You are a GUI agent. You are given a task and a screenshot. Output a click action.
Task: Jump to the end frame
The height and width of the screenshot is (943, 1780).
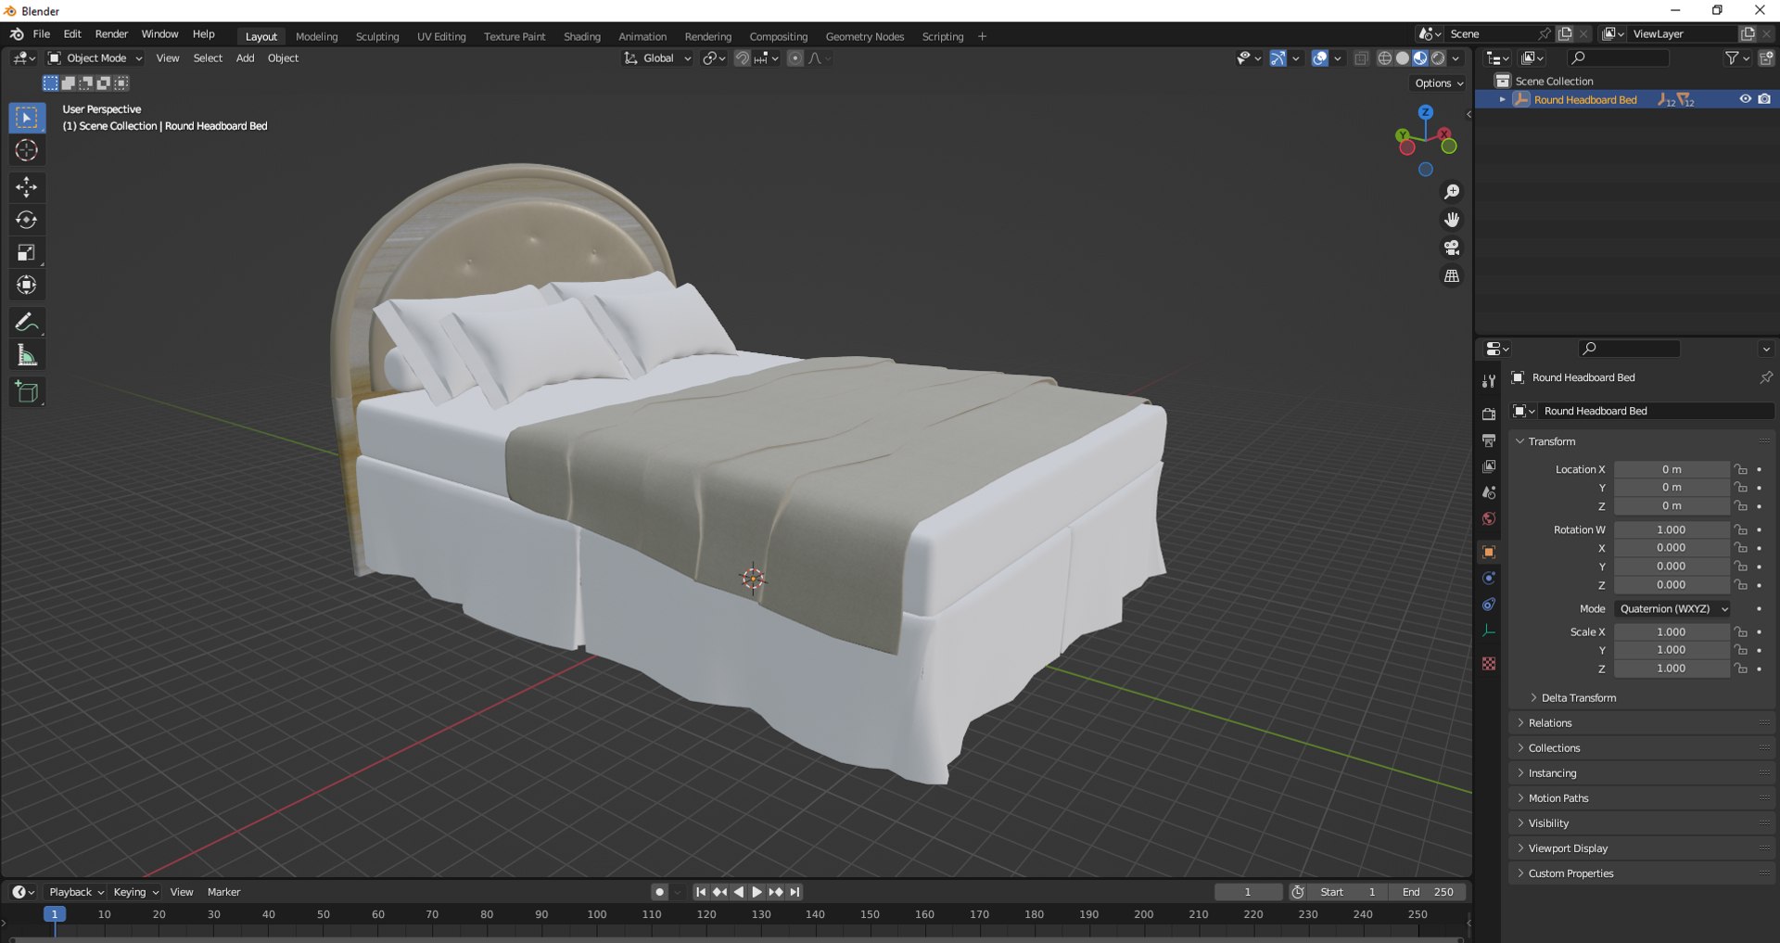tap(795, 892)
